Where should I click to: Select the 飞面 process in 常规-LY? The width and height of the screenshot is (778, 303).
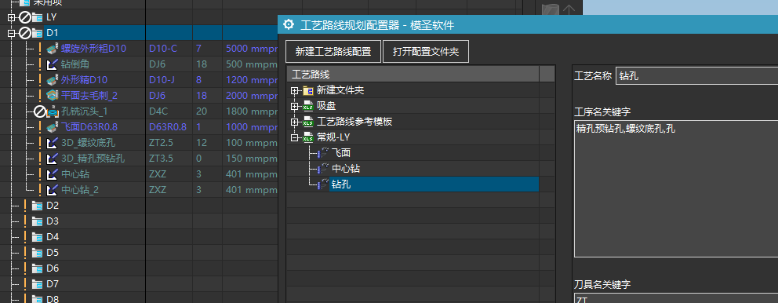point(341,154)
